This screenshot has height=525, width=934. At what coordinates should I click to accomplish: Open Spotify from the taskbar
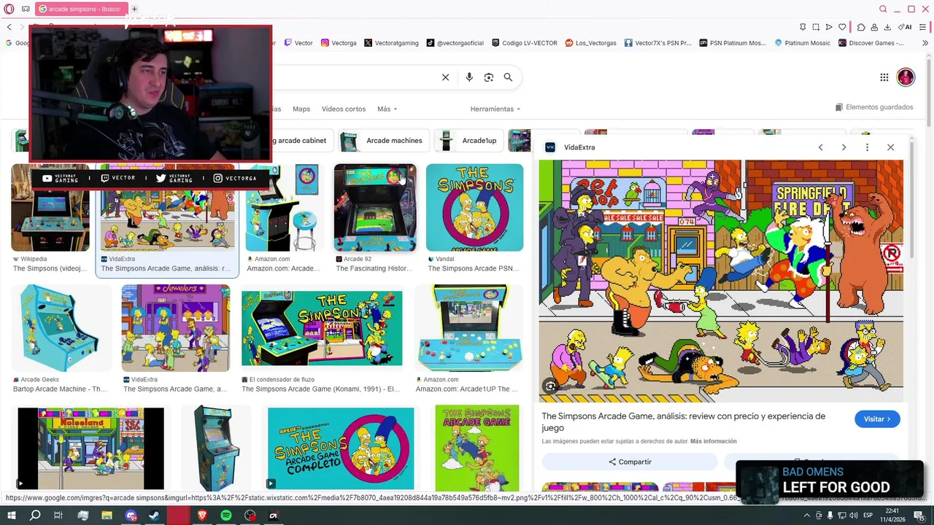coord(226,516)
